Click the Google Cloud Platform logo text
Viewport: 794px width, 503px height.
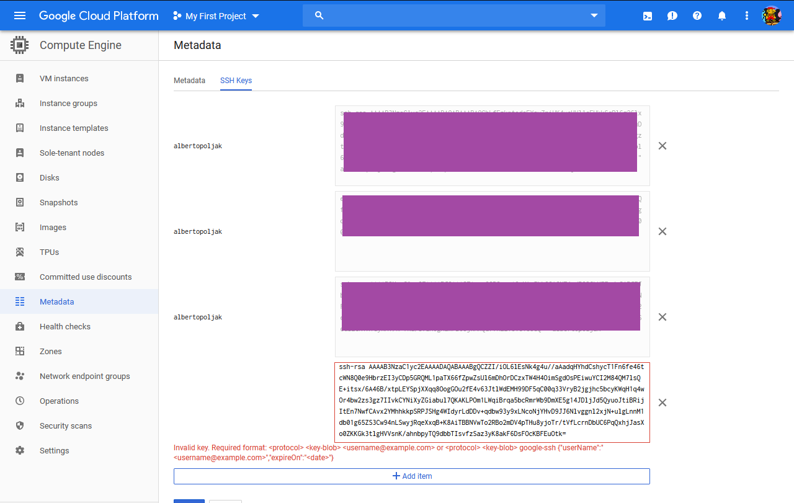[99, 16]
